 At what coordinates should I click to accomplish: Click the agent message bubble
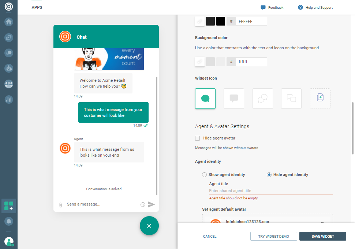[109, 152]
